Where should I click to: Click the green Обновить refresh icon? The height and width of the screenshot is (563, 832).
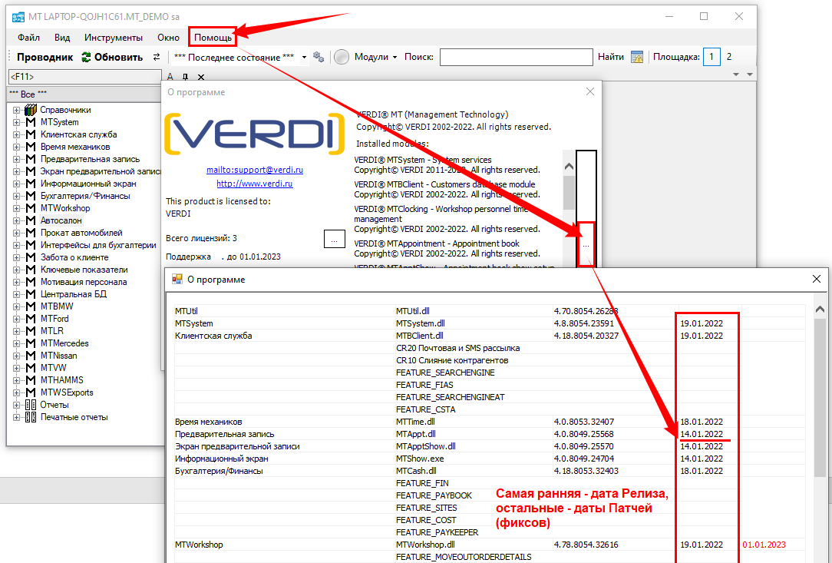(86, 57)
